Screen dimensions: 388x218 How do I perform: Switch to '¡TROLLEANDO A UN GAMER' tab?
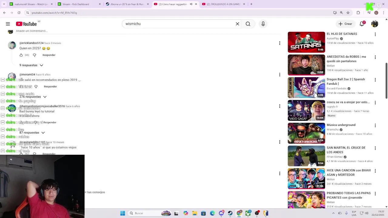click(x=224, y=4)
